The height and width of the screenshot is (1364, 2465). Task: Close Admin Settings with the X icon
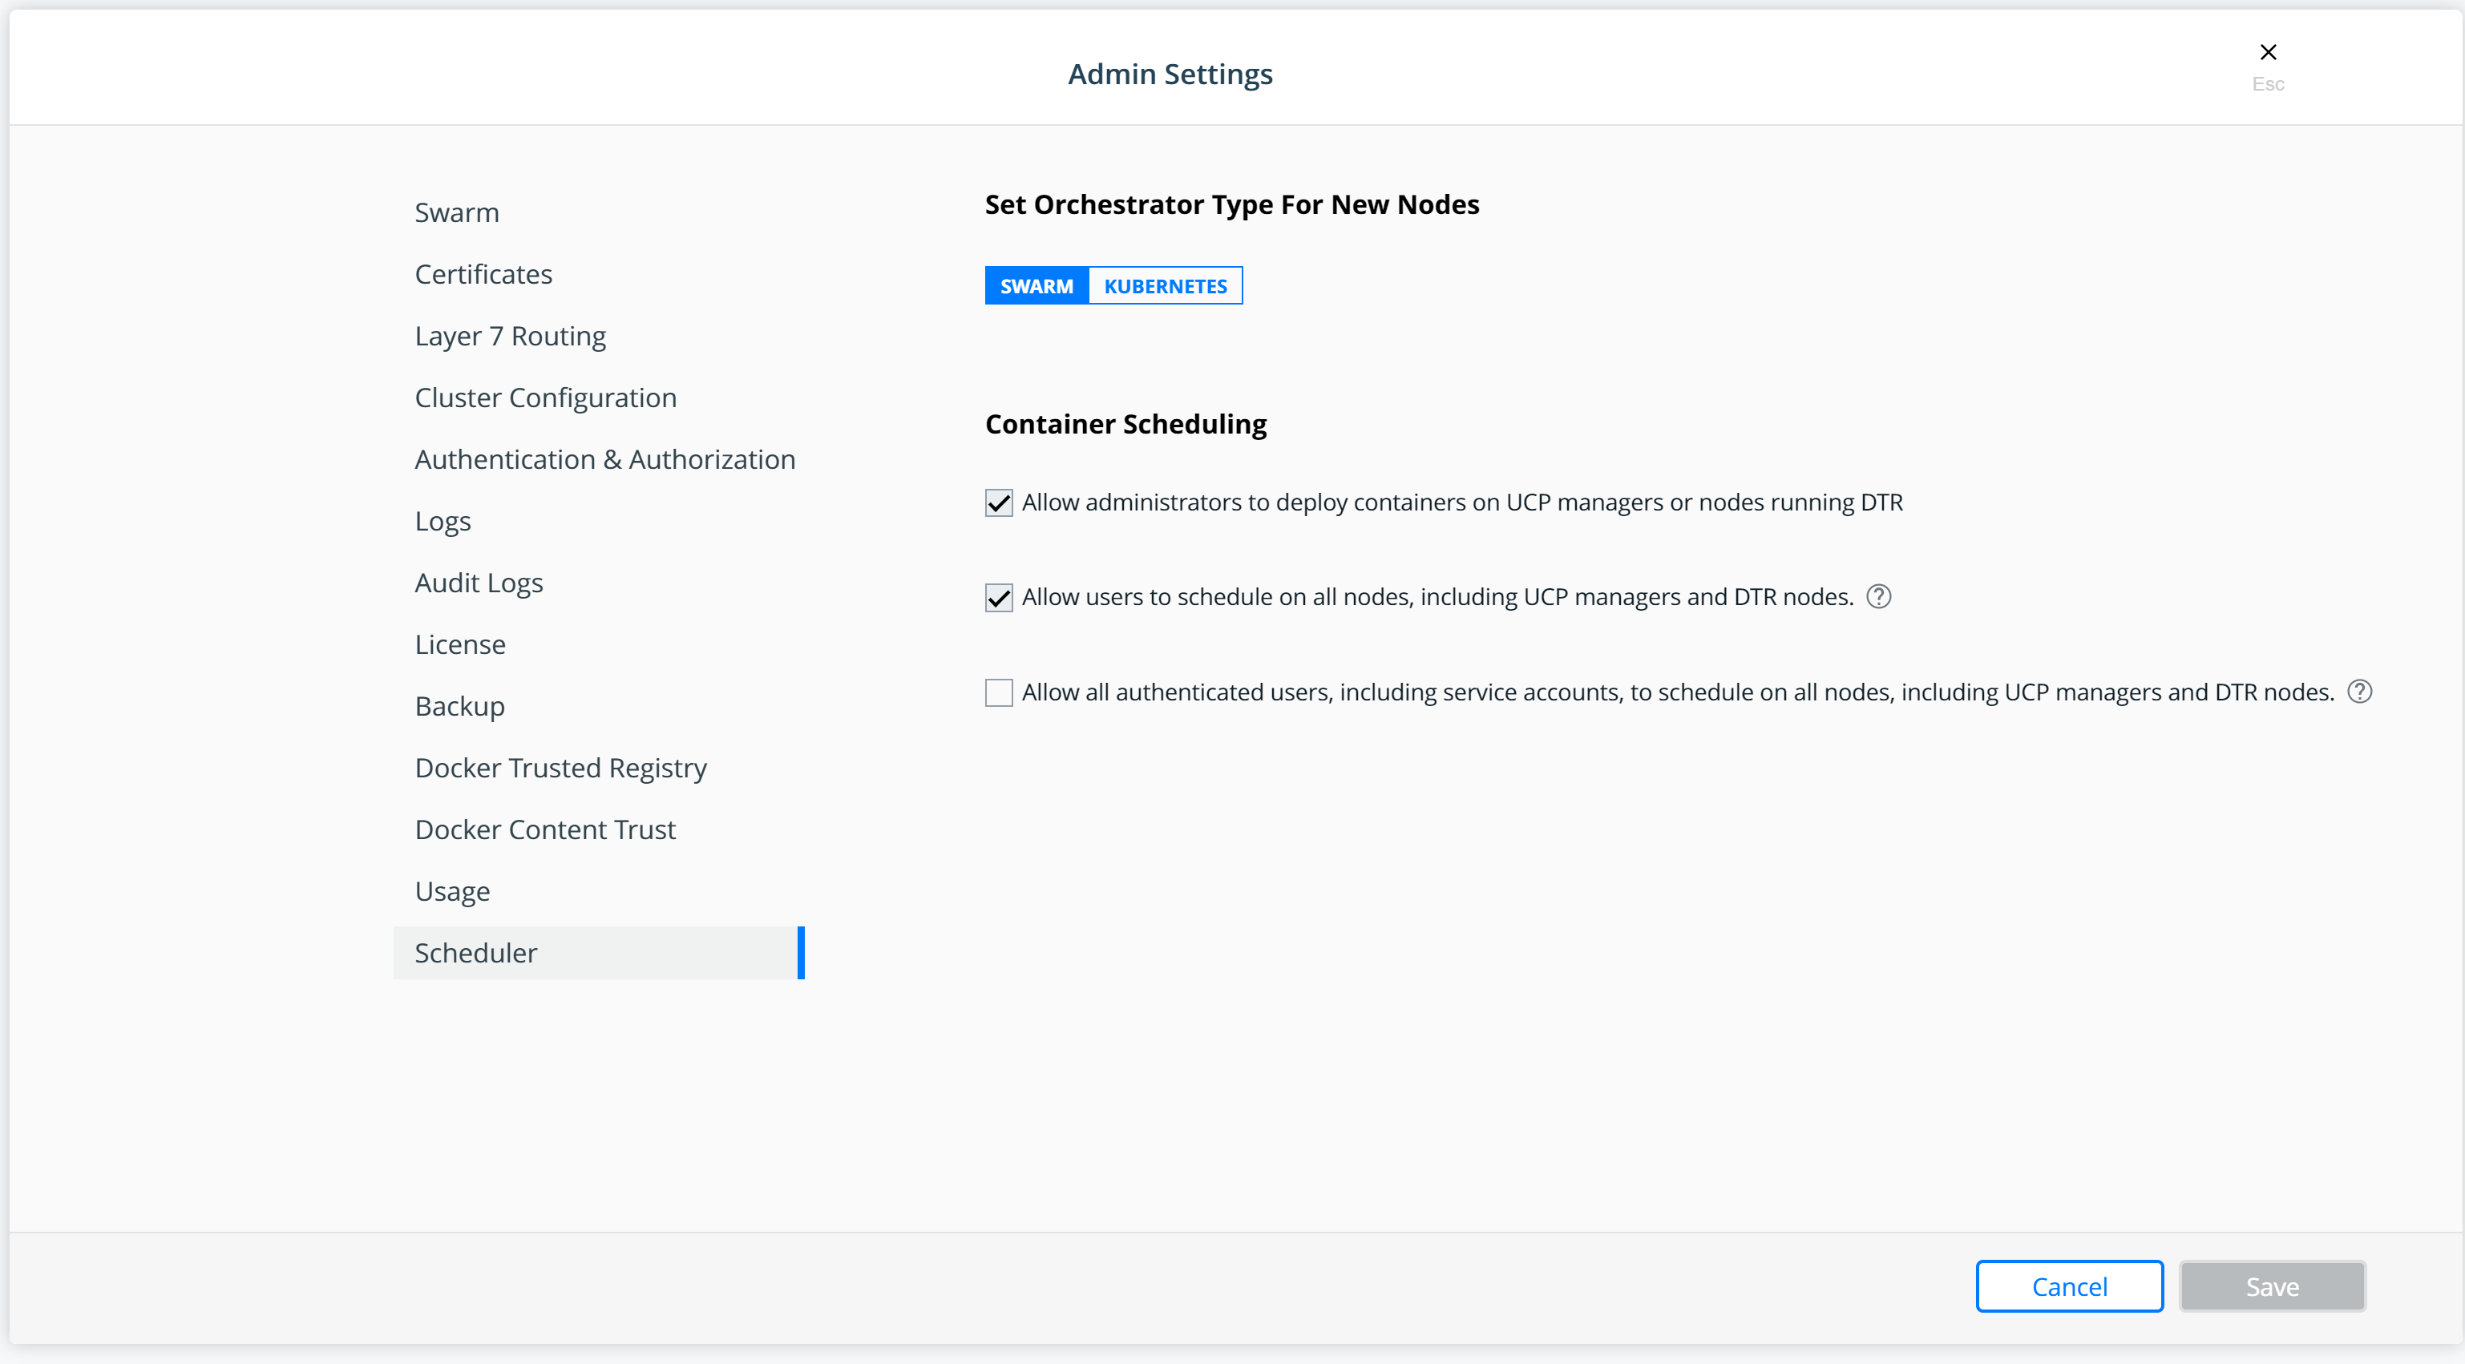pos(2267,53)
